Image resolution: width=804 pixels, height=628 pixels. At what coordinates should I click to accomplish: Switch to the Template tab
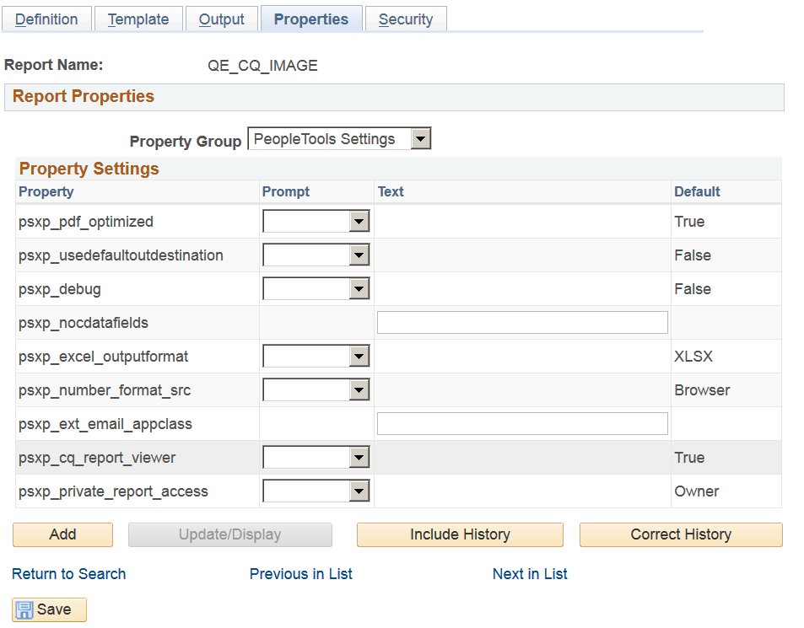click(x=138, y=19)
